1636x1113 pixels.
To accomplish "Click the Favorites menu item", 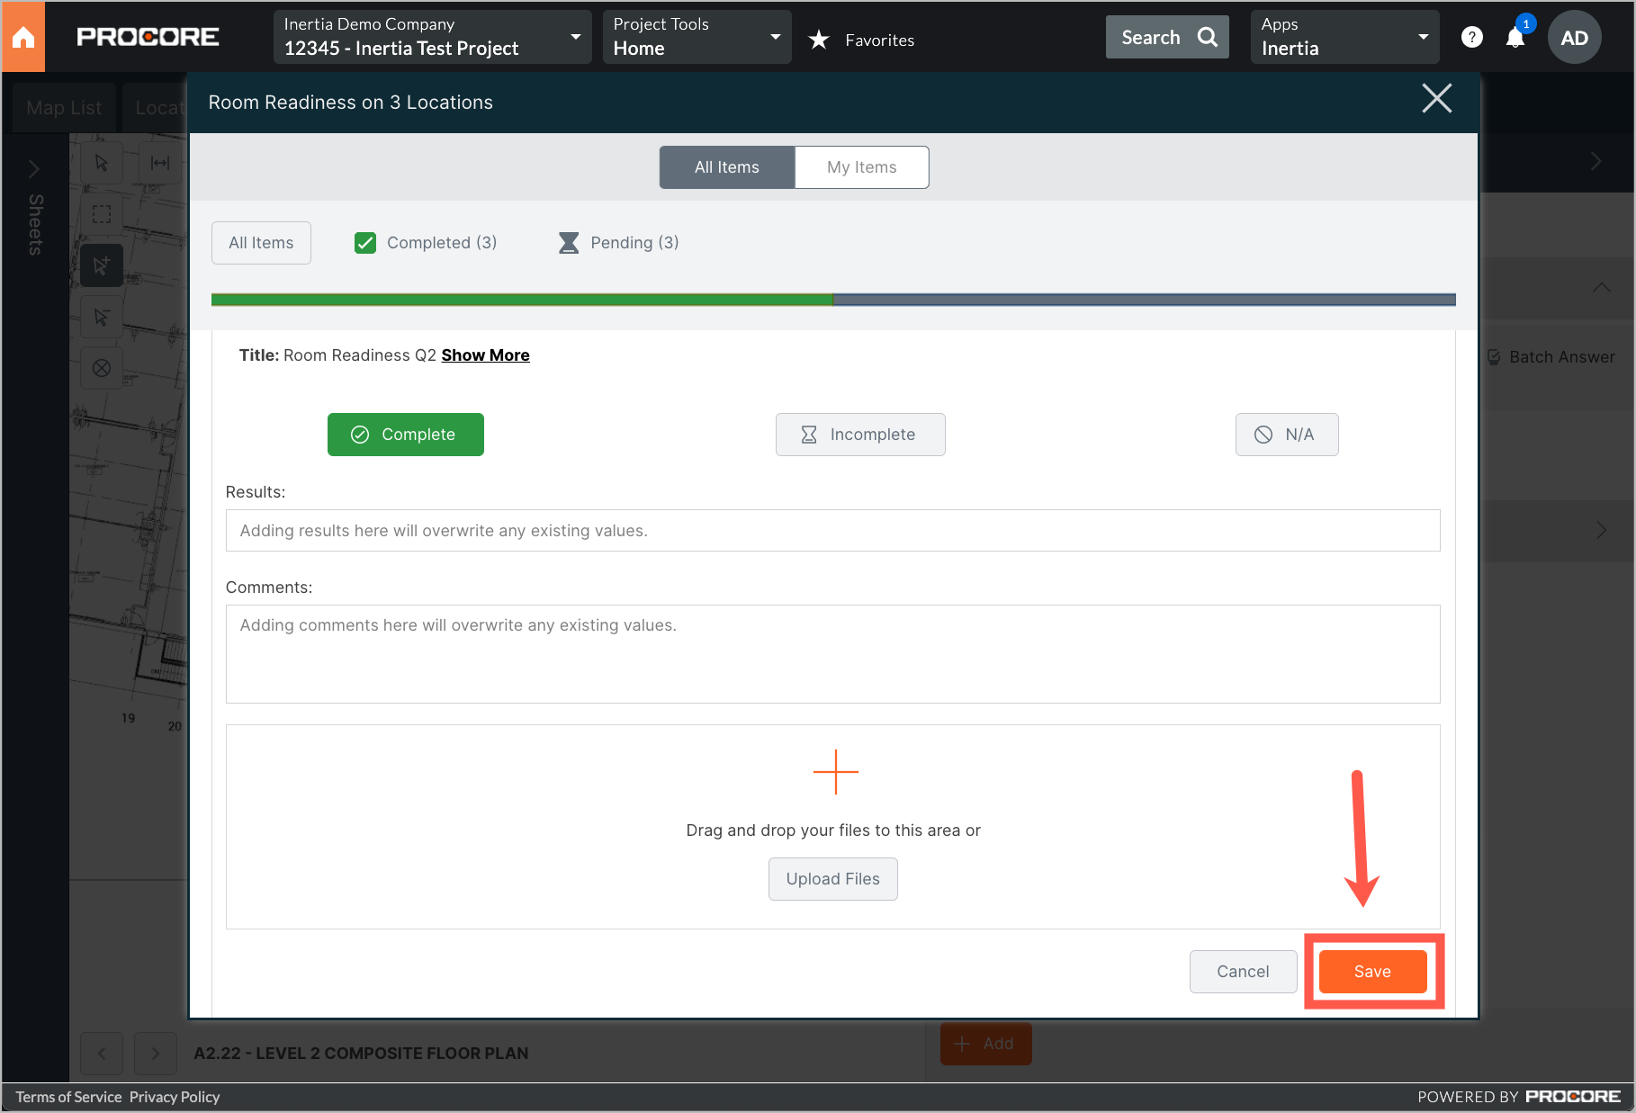I will pyautogui.click(x=860, y=40).
